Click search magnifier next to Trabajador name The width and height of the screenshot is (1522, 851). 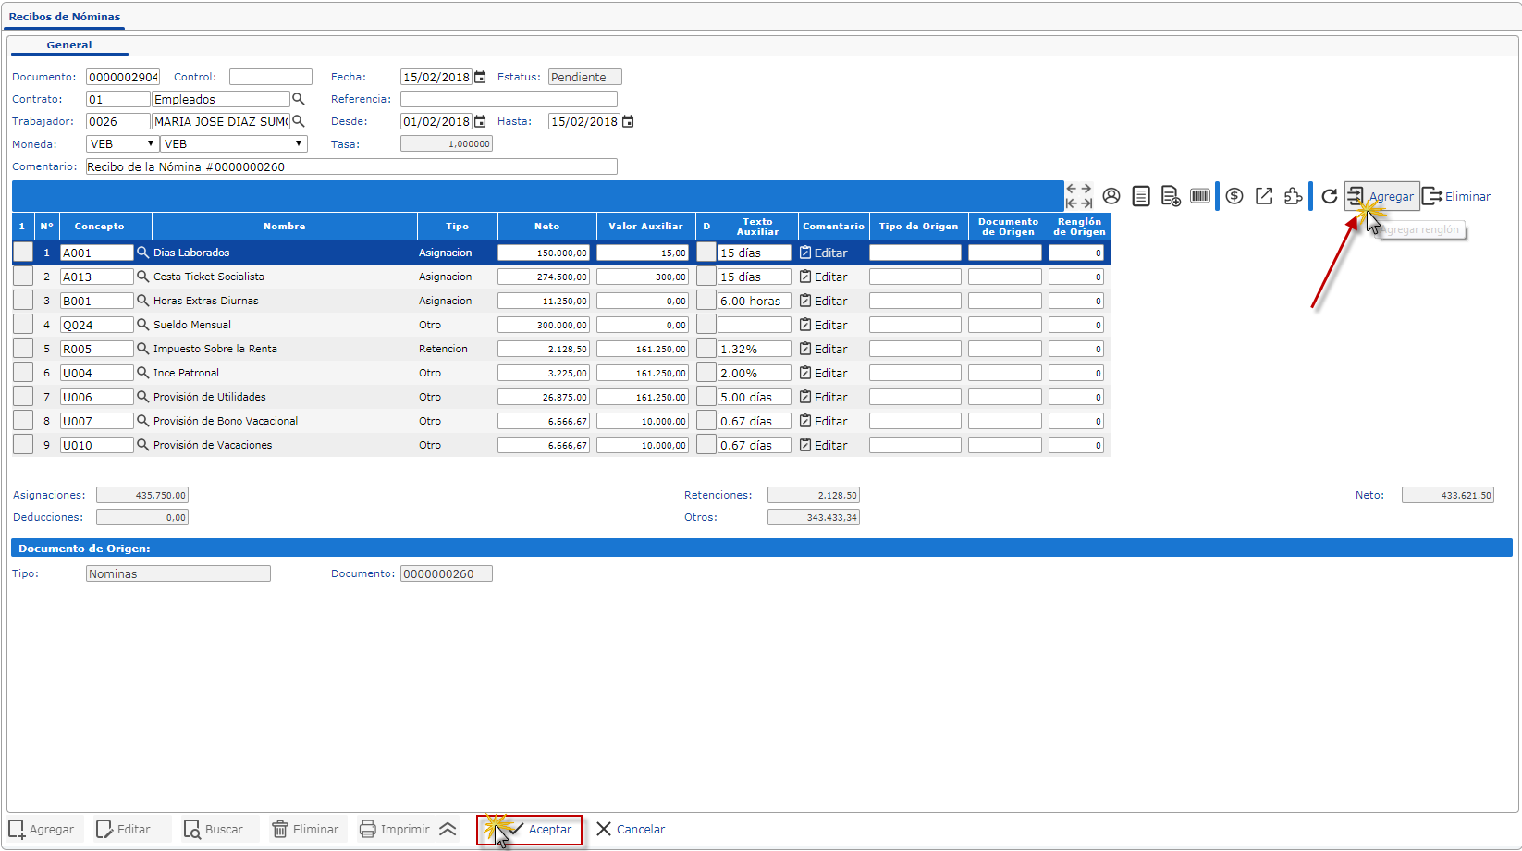(299, 121)
